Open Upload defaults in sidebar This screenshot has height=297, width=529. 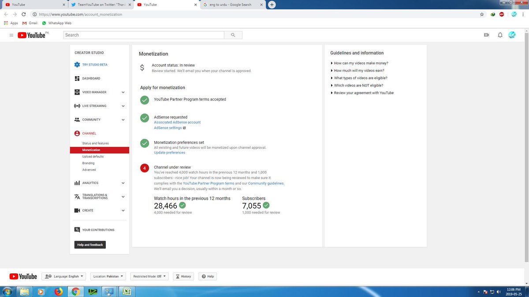point(93,157)
